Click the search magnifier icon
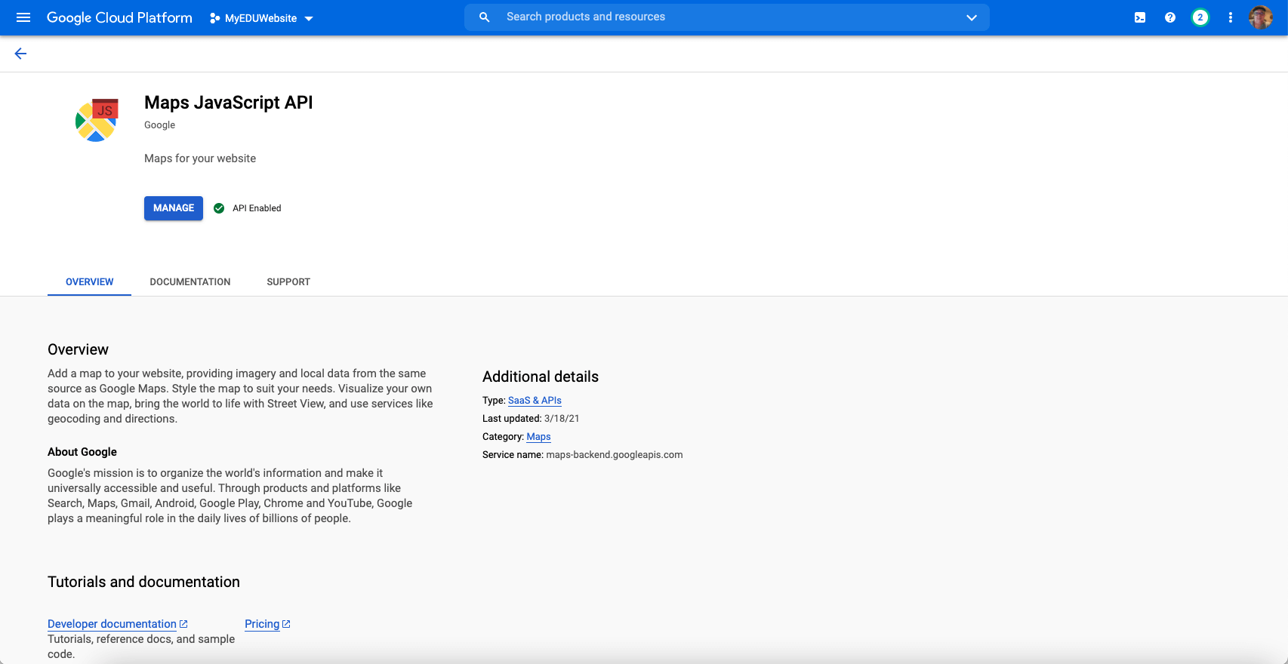The width and height of the screenshot is (1288, 664). coord(485,17)
